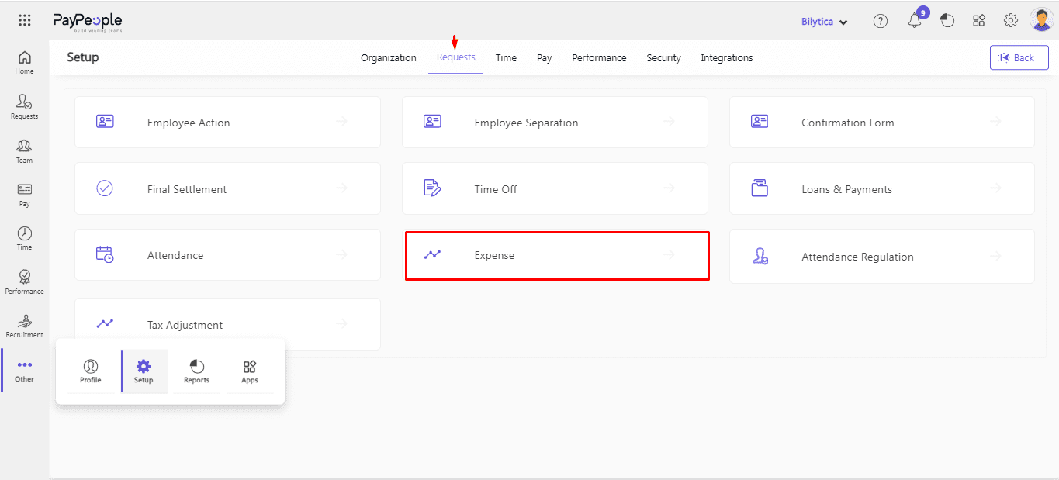Viewport: 1059px width, 480px height.
Task: Open the Tax Adjustment setup card
Action: point(227,325)
